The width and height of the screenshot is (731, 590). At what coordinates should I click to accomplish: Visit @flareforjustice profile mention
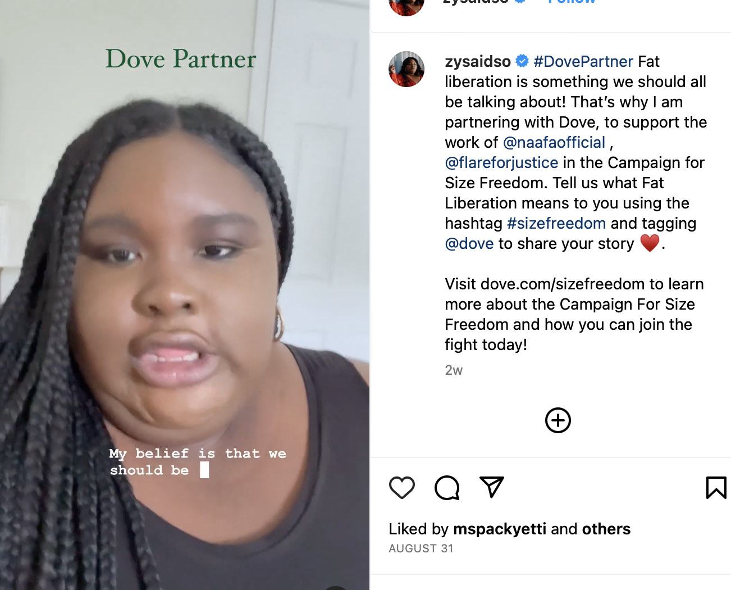[x=501, y=162]
